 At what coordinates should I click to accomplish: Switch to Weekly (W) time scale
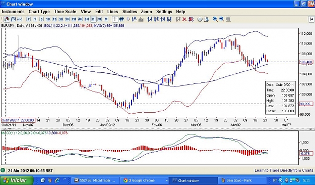pos(100,19)
